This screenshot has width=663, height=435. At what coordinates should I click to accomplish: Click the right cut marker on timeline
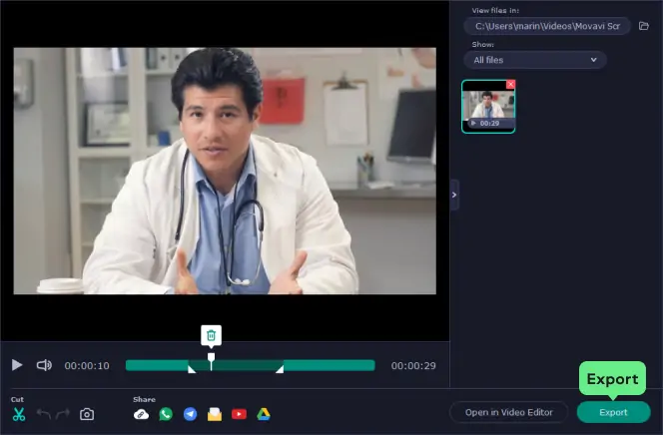280,369
